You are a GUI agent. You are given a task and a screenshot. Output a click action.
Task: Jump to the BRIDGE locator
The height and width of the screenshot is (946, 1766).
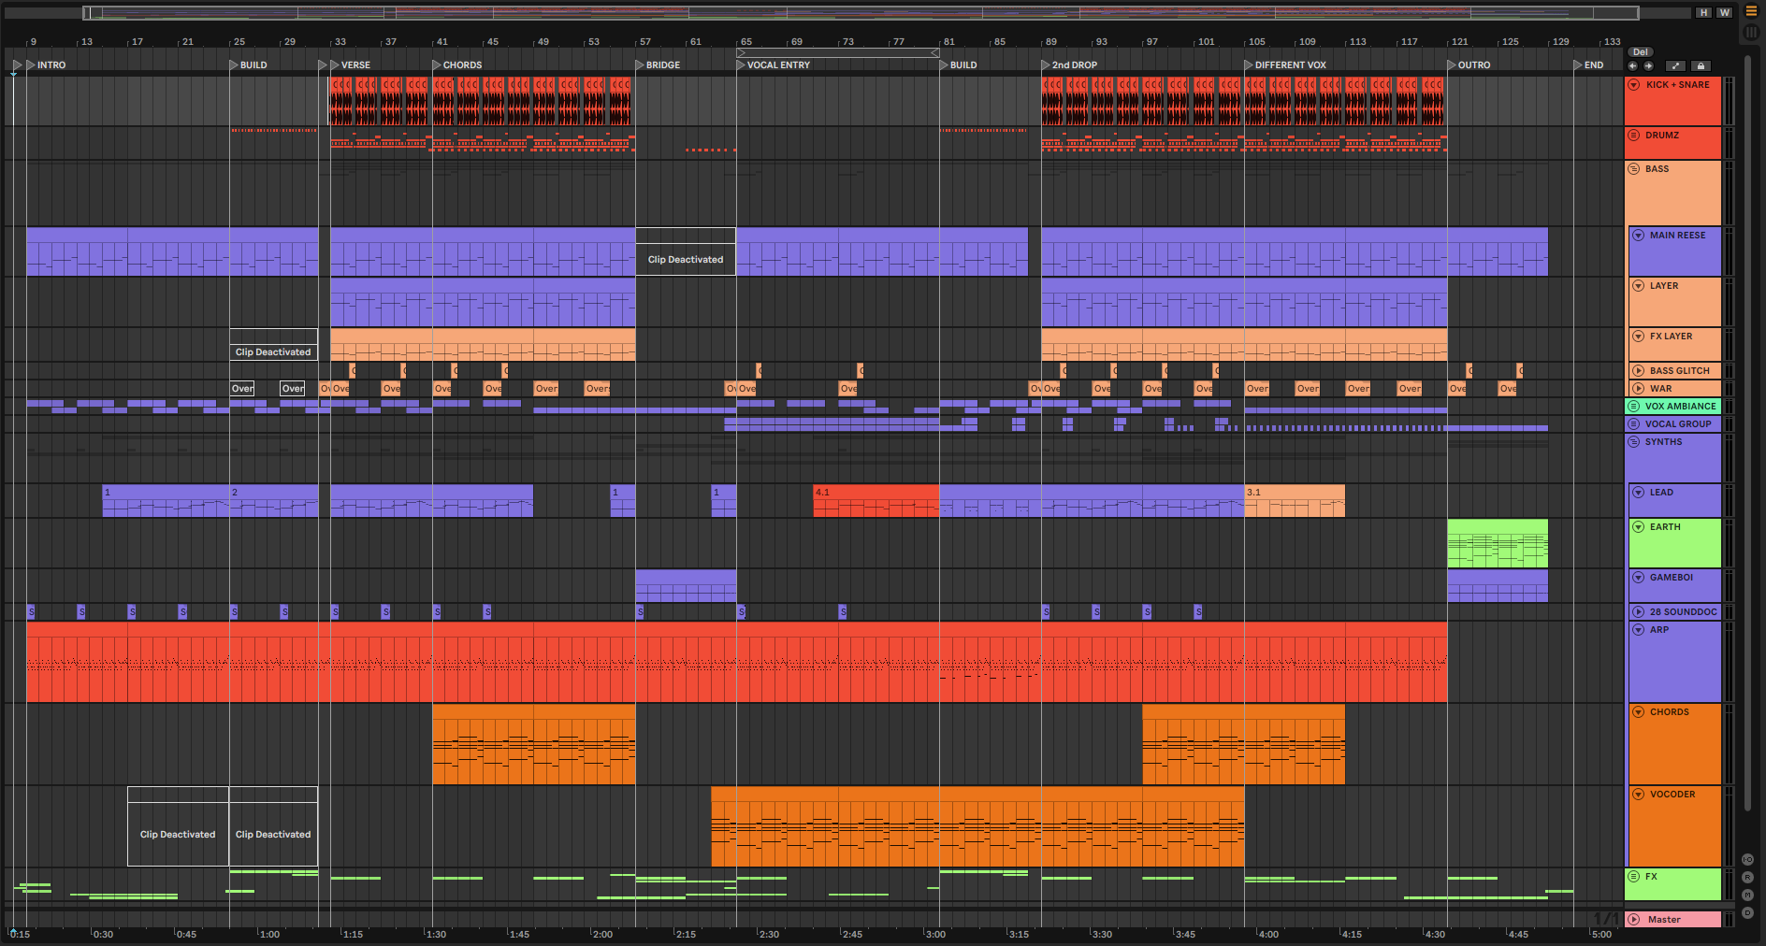click(x=659, y=65)
